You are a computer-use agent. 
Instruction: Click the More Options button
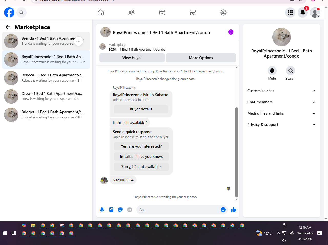click(x=201, y=58)
